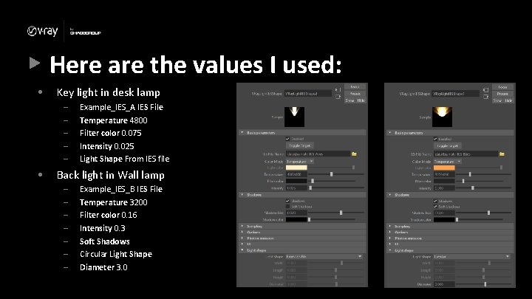Click Hide button in left panel
The width and height of the screenshot is (532, 299).
pos(361,100)
